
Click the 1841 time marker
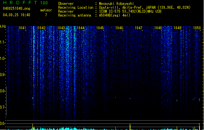click(x=22, y=28)
